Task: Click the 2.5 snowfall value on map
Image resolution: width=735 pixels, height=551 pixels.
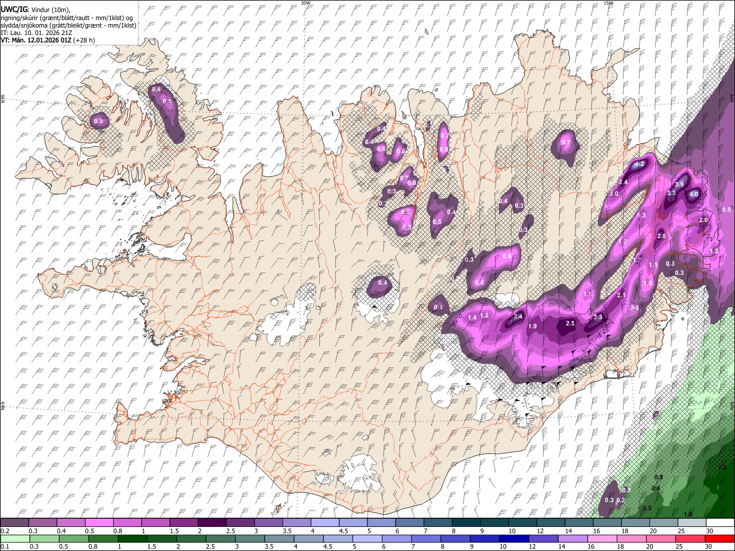Action: 570,324
